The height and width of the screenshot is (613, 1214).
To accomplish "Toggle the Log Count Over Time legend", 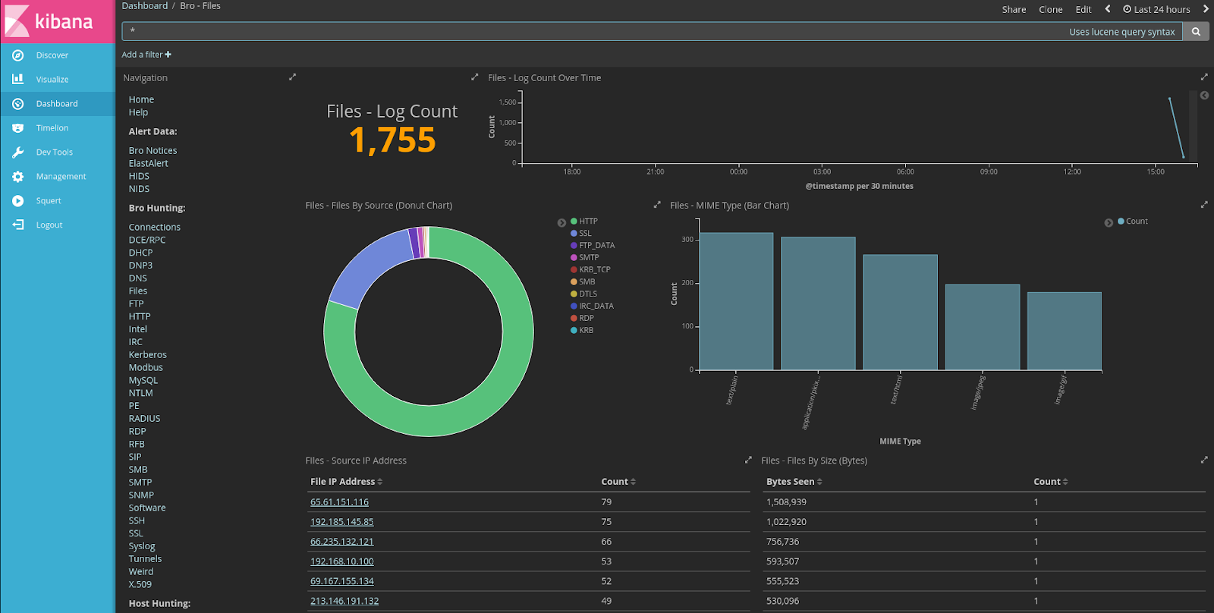I will (x=1204, y=96).
